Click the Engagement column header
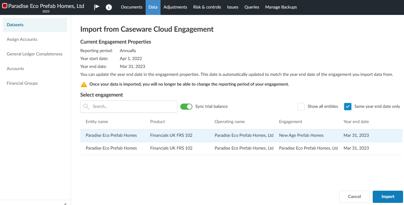 pos(291,122)
